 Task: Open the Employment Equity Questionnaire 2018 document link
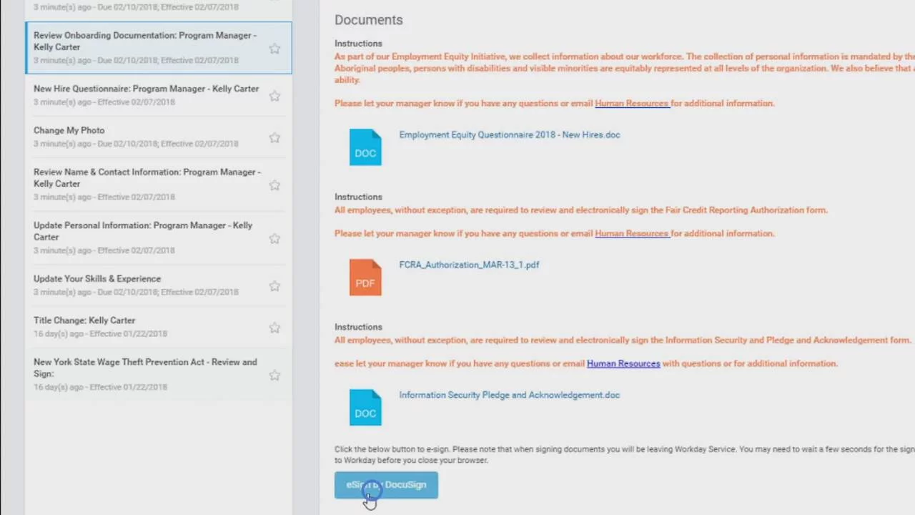pyautogui.click(x=509, y=134)
